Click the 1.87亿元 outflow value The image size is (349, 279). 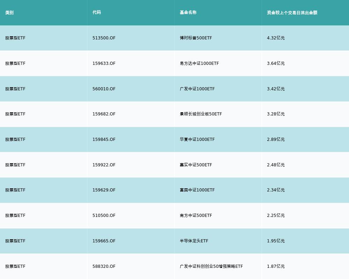[x=276, y=266]
